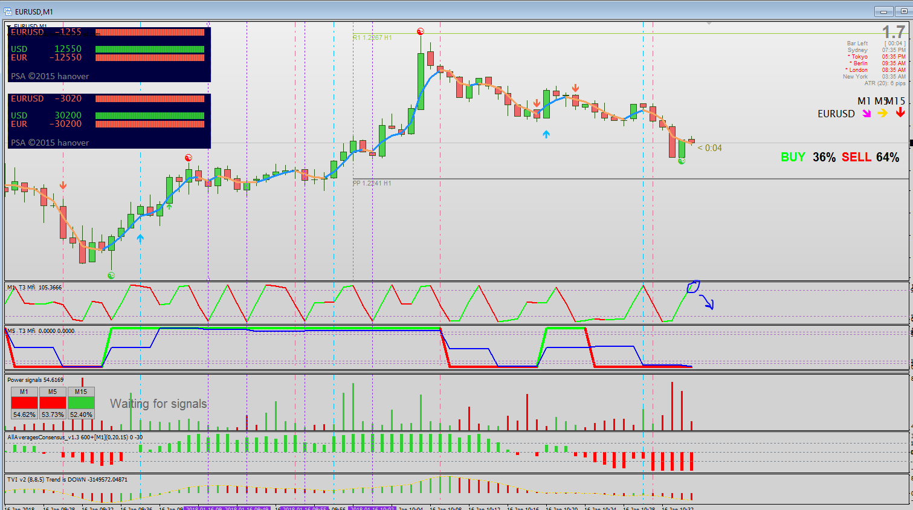Click the 53.73% M5 power value

click(x=53, y=415)
